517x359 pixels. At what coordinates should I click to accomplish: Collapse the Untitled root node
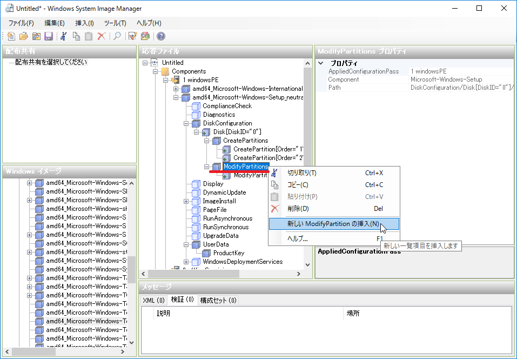point(145,63)
